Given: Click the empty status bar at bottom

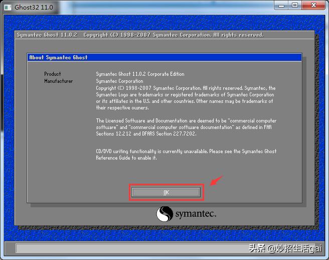Looking at the screenshot, I should [x=165, y=248].
